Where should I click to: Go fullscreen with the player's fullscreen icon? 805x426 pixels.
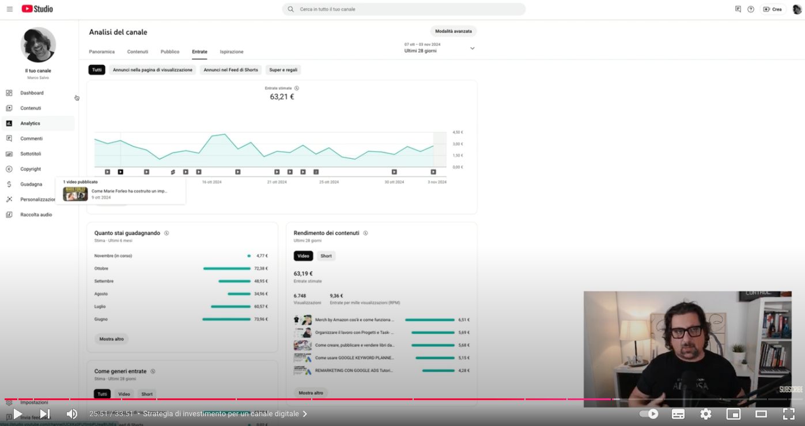(789, 414)
